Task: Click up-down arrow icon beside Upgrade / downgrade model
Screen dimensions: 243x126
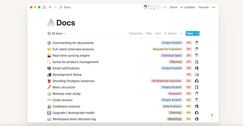Action: coord(49,113)
